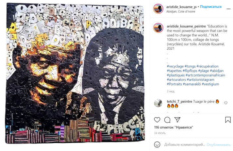Open the emoji picker smiley icon
Viewport: 233px width, 151px height.
click(157, 144)
